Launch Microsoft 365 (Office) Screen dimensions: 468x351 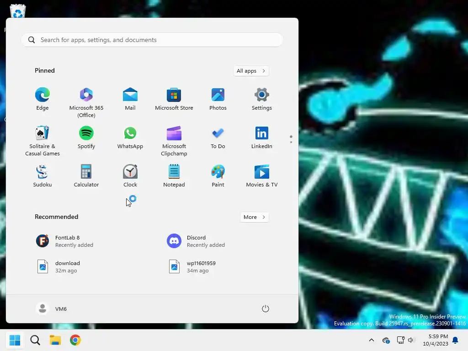86,102
